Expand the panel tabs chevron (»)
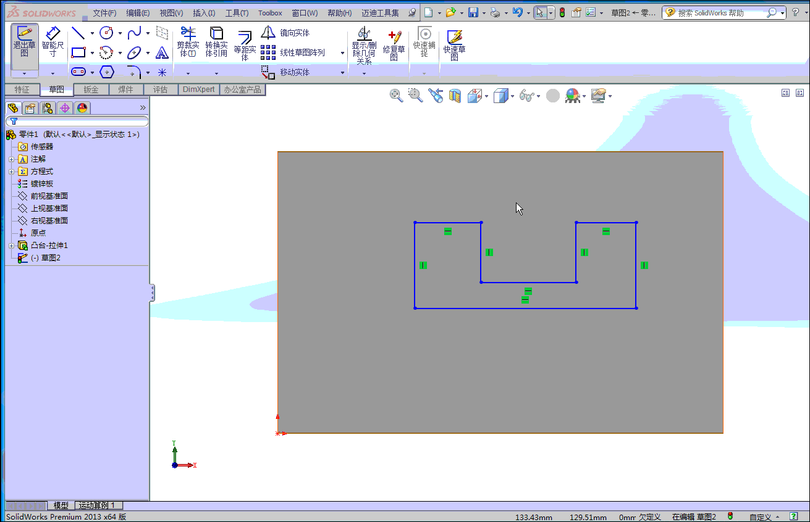The width and height of the screenshot is (810, 522). click(143, 108)
